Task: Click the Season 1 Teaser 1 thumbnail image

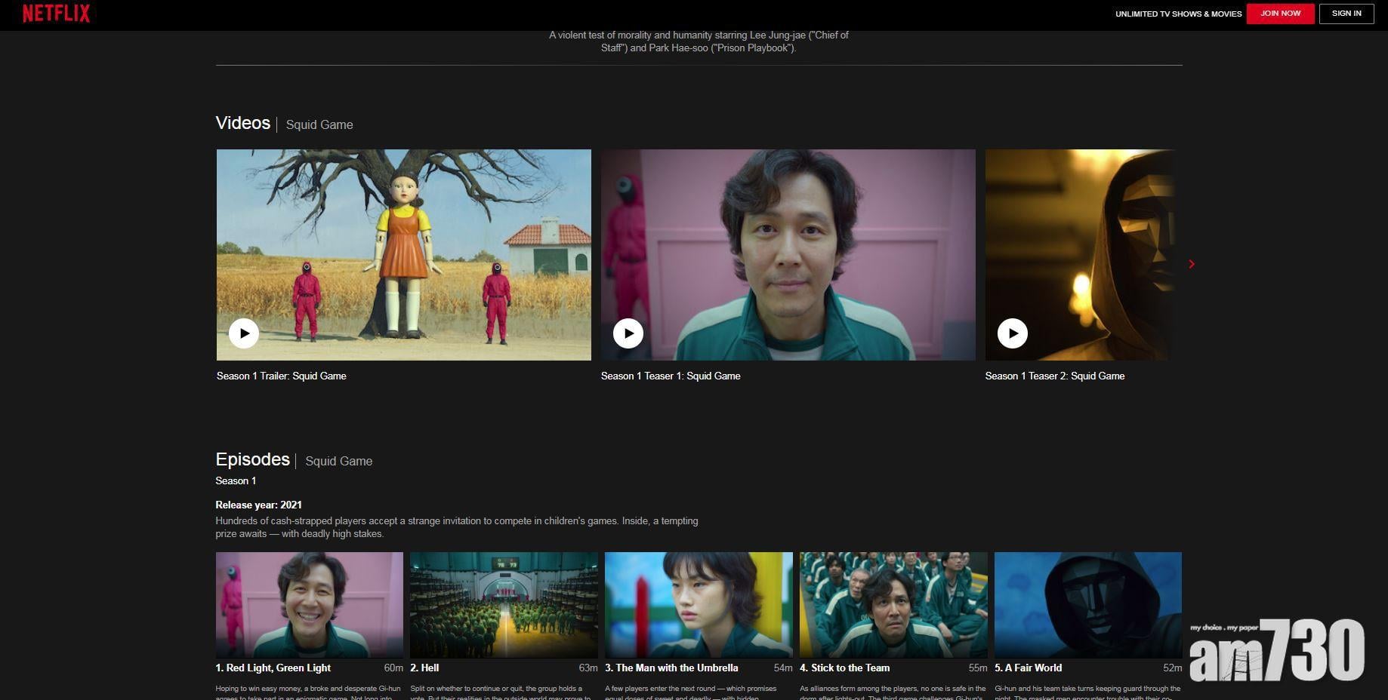Action: click(788, 241)
